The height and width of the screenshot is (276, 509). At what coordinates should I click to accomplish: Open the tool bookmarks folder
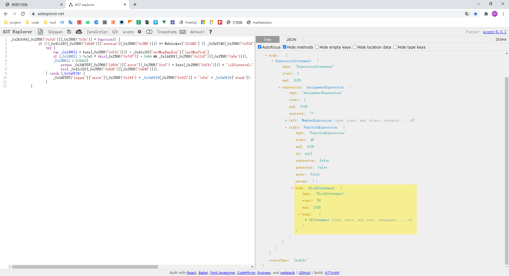point(50,23)
